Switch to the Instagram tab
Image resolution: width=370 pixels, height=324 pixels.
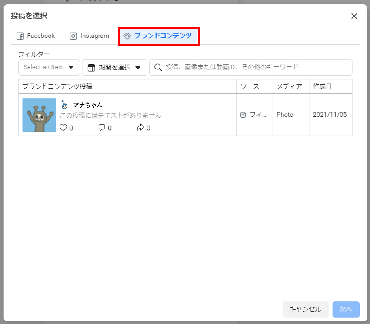89,36
